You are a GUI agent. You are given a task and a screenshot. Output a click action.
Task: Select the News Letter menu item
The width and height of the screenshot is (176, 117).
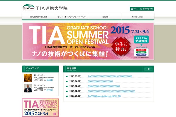pyautogui.click(x=138, y=17)
